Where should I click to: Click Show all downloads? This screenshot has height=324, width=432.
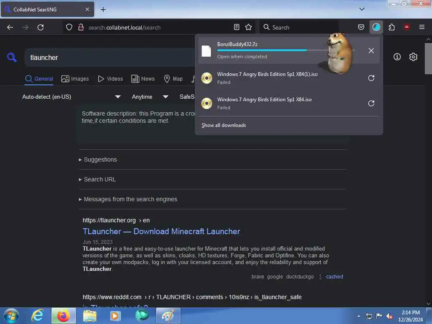coord(224,125)
